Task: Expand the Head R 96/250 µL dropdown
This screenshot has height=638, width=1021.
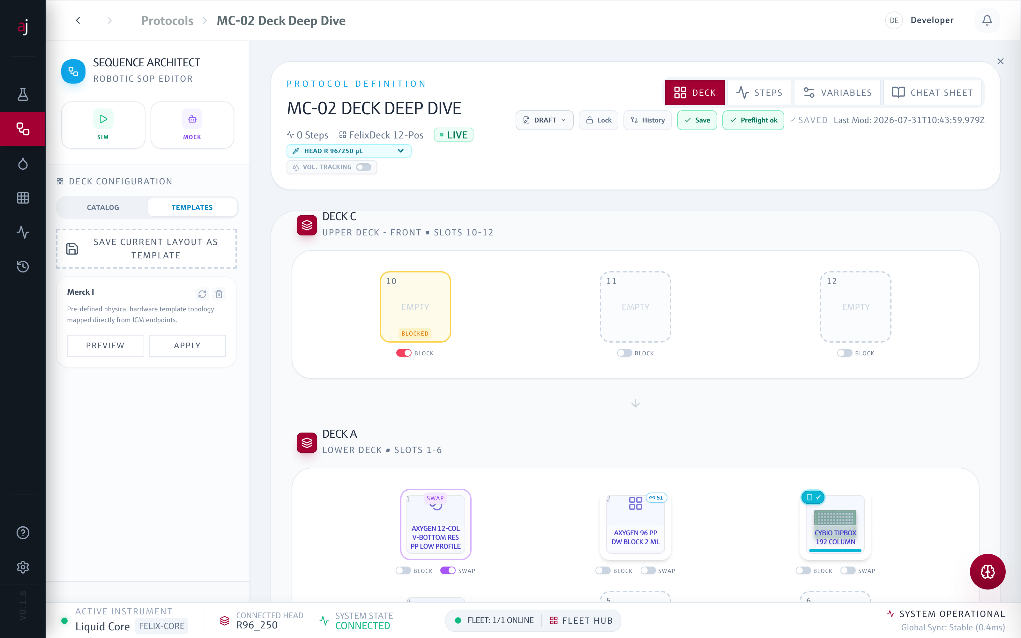Action: tap(349, 151)
